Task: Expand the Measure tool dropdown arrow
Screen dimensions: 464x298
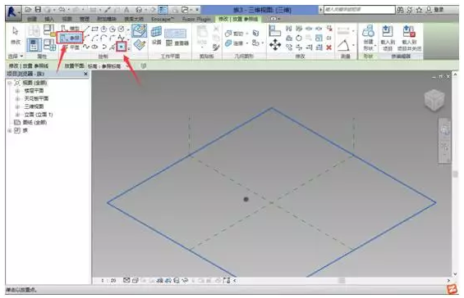Action: [353, 46]
